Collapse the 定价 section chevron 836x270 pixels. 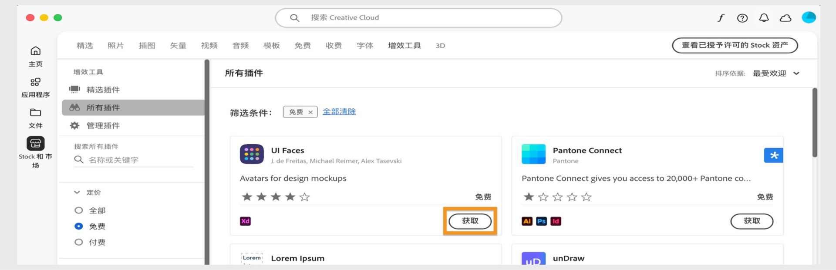point(77,192)
